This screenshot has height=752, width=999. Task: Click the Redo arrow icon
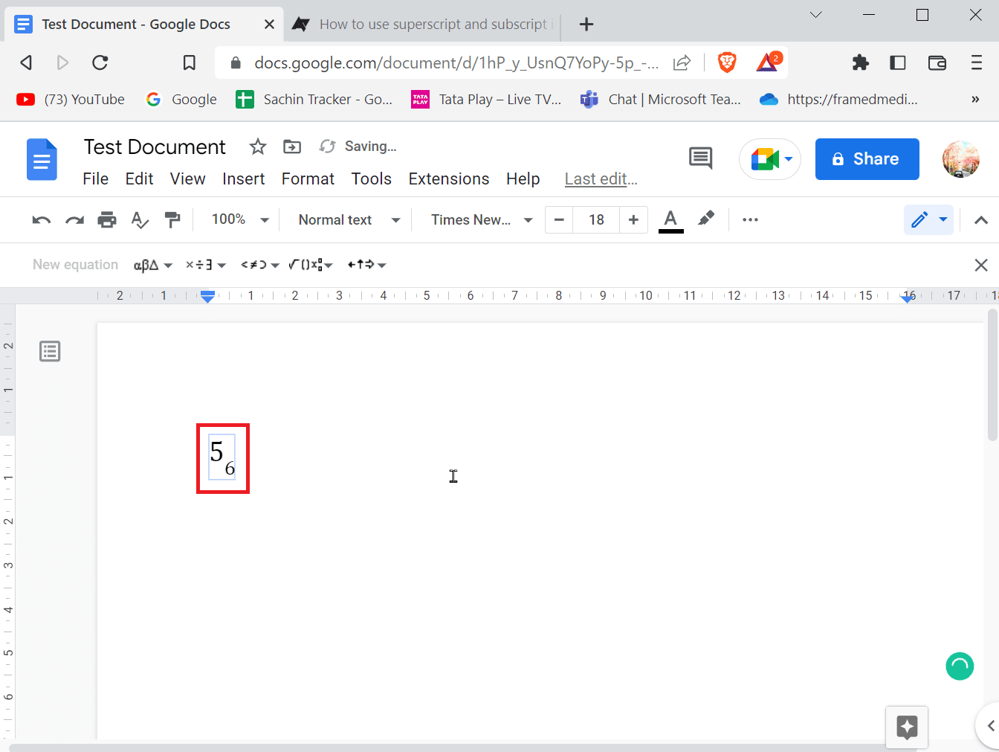(74, 219)
